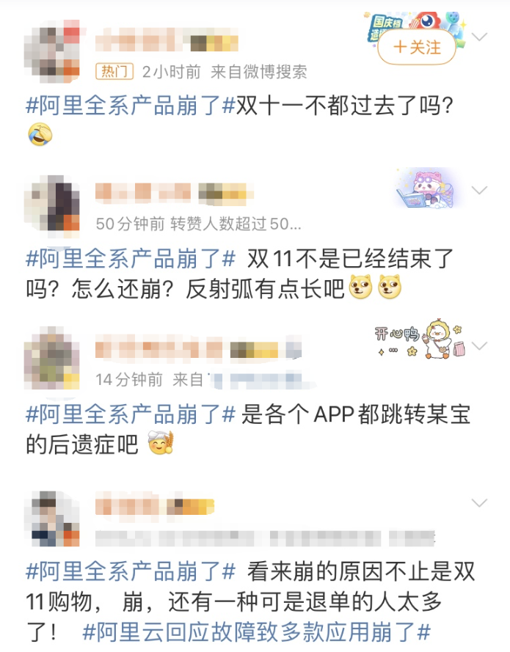
Task: Open fourth poster's avatar
Action: 52,519
